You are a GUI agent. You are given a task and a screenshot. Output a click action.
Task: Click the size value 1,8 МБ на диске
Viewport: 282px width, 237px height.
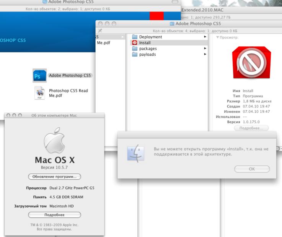coord(257,101)
